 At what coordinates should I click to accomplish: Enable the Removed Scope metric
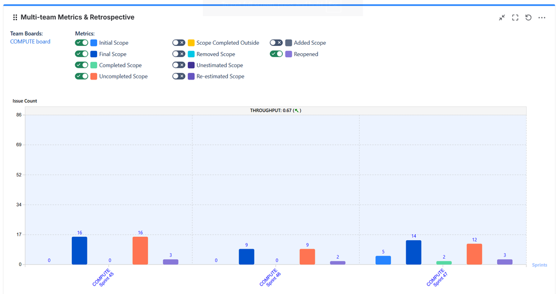point(178,54)
